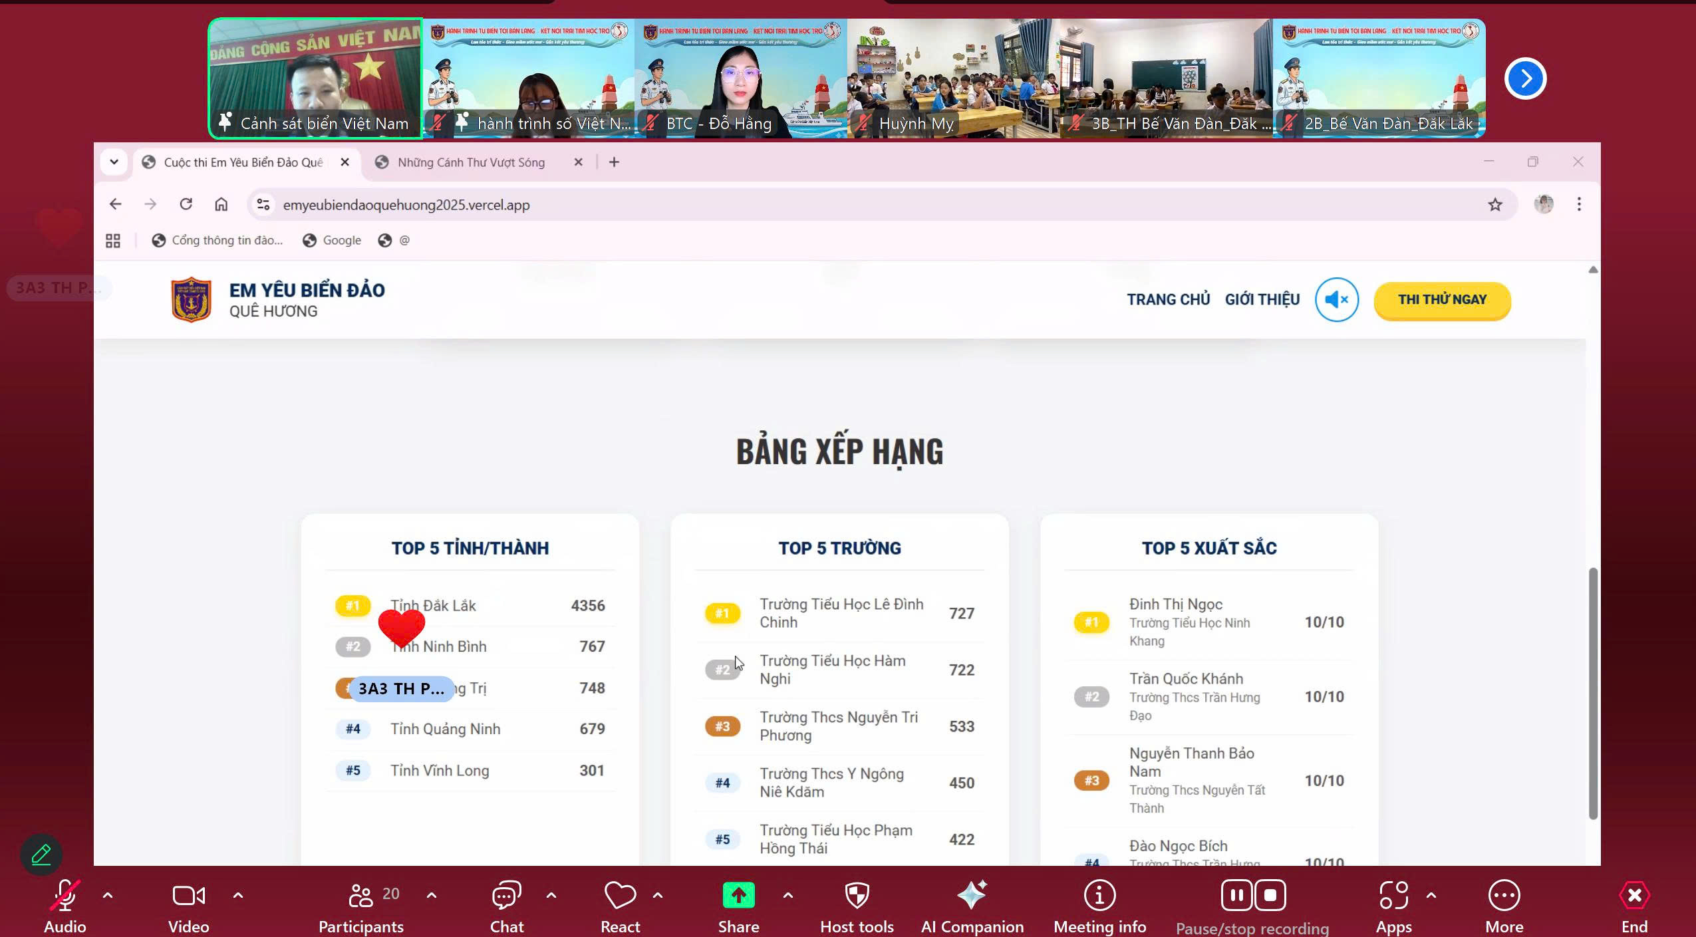Screen dimensions: 1696x937
Task: Open the Apps menu icon
Action: tap(1393, 896)
